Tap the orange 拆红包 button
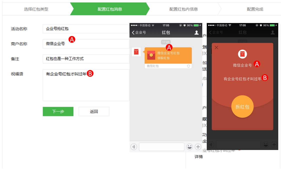The width and height of the screenshot is (281, 169). pos(242,107)
